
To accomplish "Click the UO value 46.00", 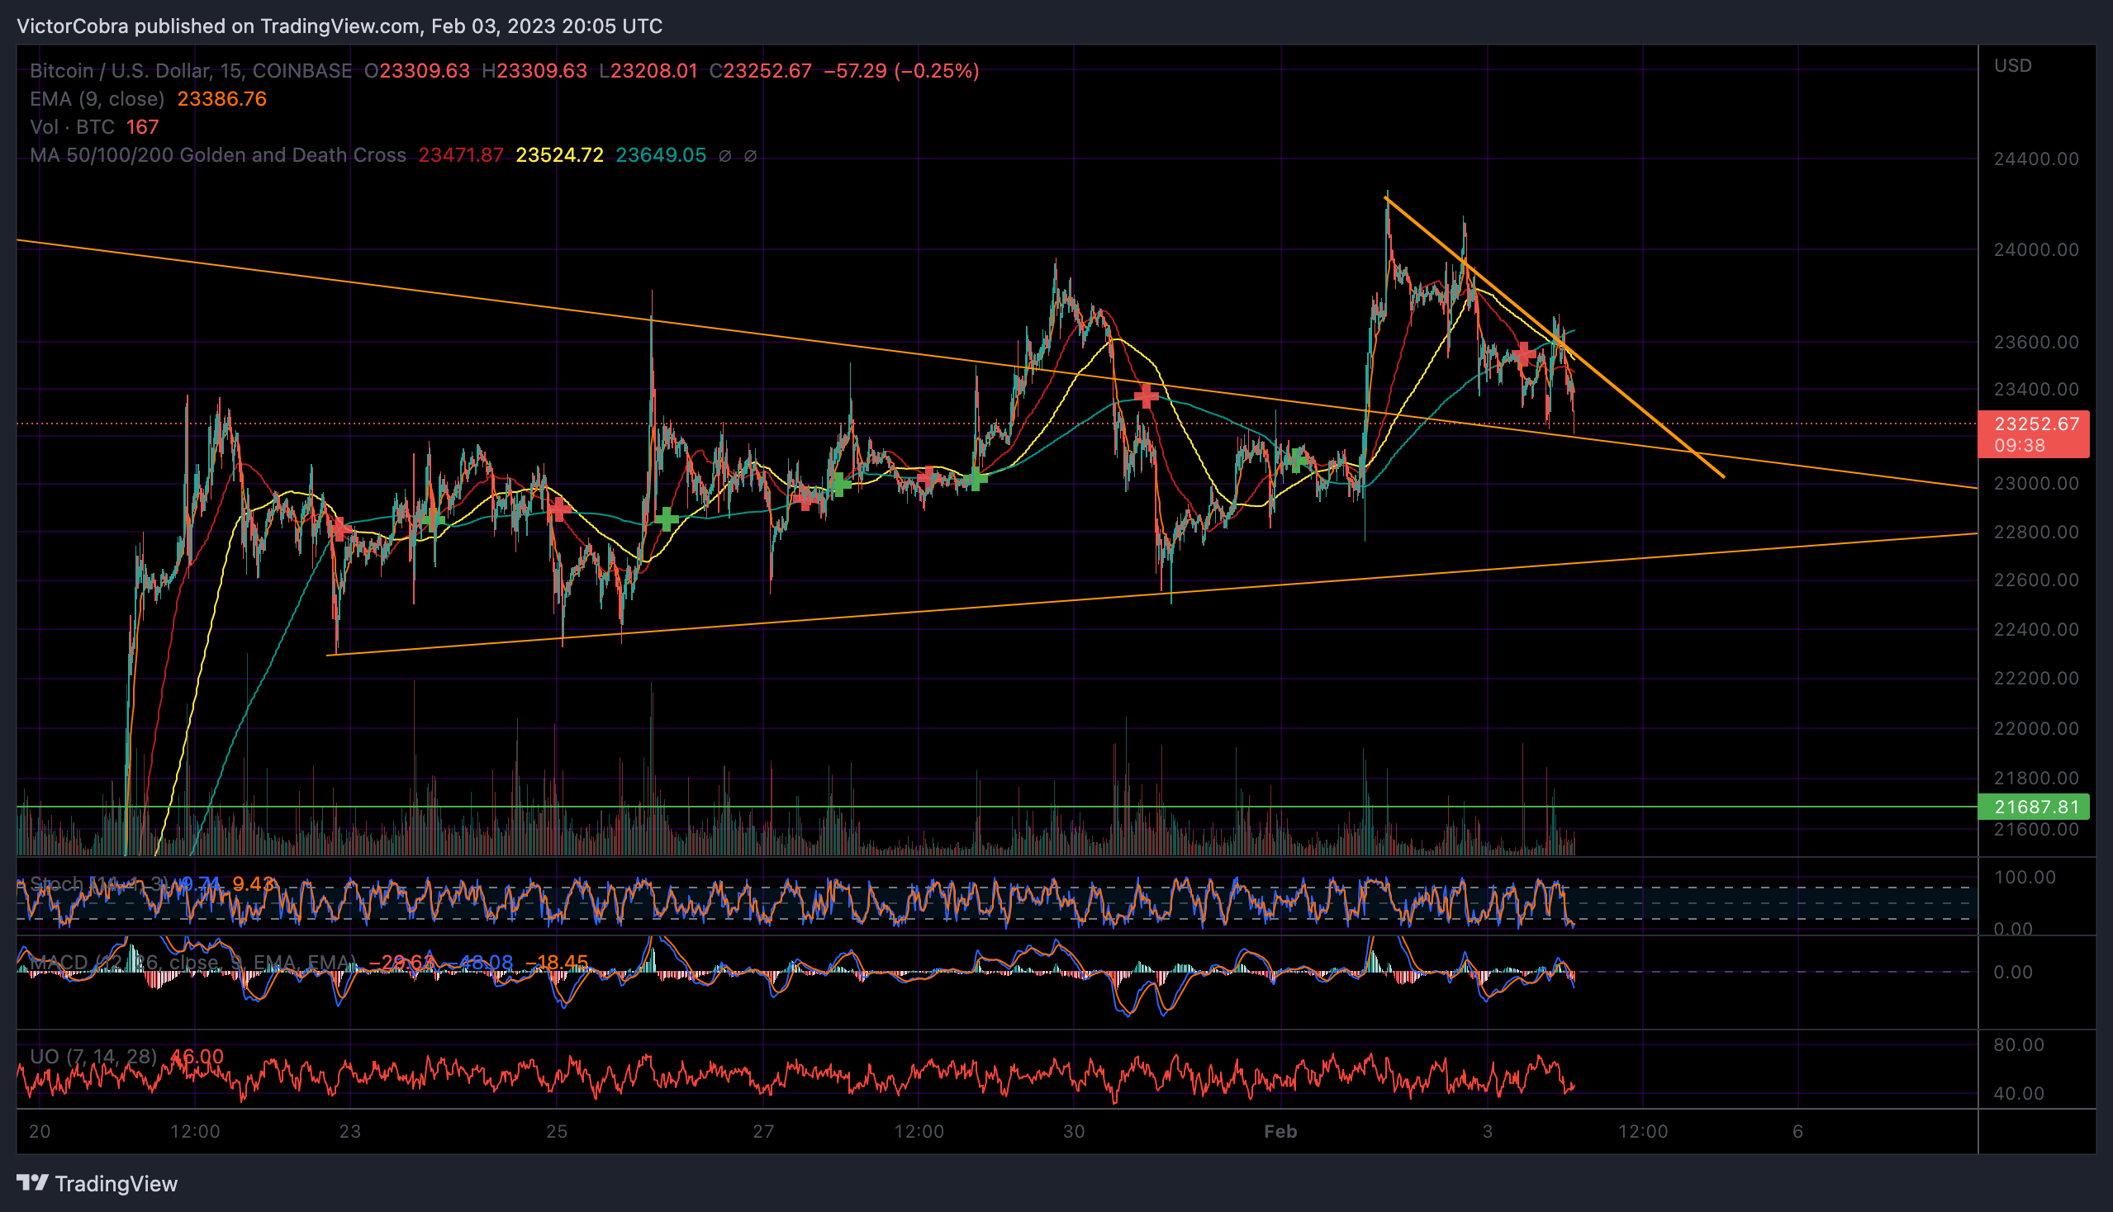I will point(197,1056).
